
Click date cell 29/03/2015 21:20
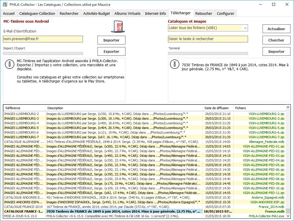218,123
